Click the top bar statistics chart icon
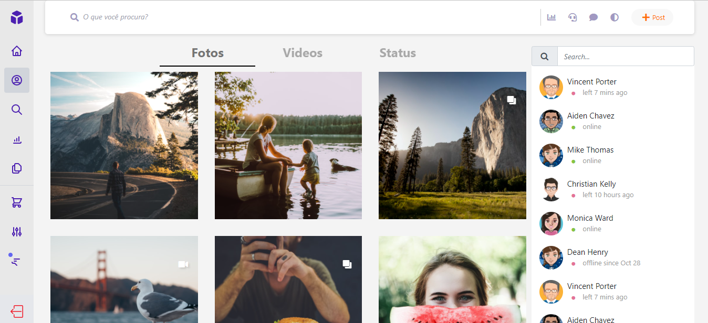Viewport: 708px width, 323px height. coord(551,17)
